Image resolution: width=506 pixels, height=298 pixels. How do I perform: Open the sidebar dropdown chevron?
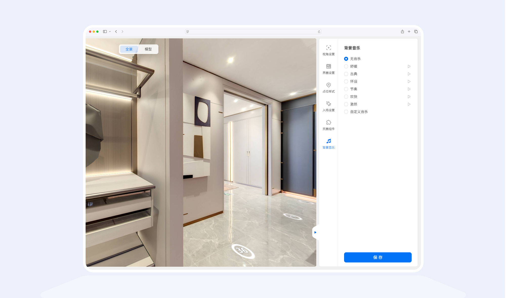tap(110, 32)
